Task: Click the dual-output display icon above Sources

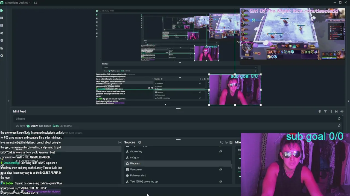Action: pos(222,142)
